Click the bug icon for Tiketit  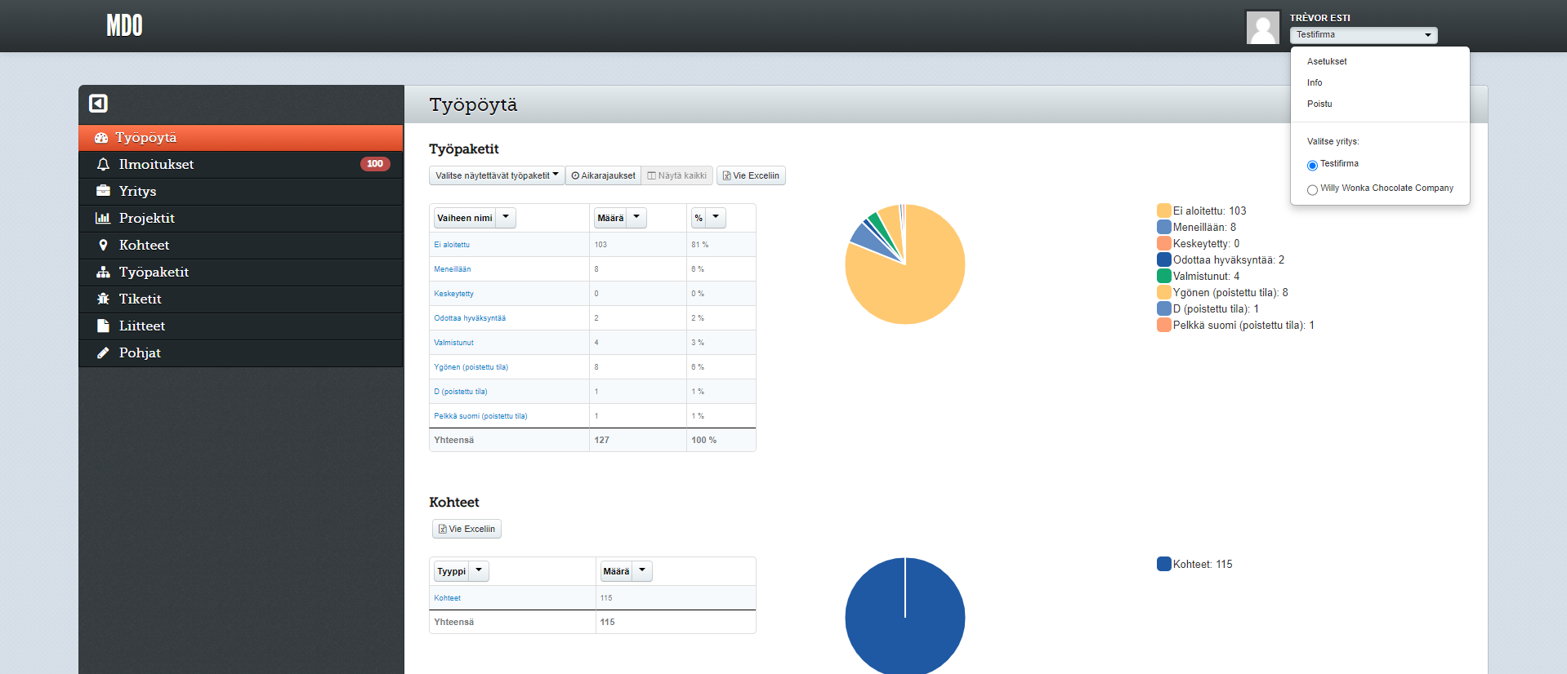point(103,299)
